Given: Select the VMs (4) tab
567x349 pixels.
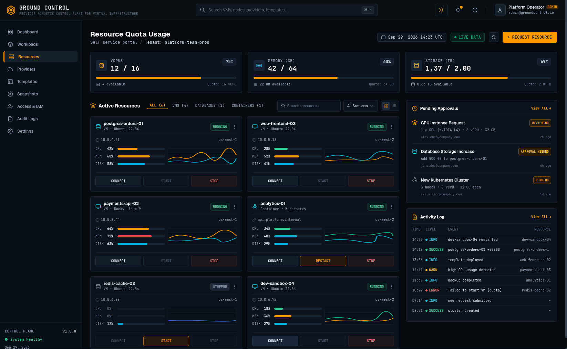Looking at the screenshot, I should pyautogui.click(x=180, y=105).
